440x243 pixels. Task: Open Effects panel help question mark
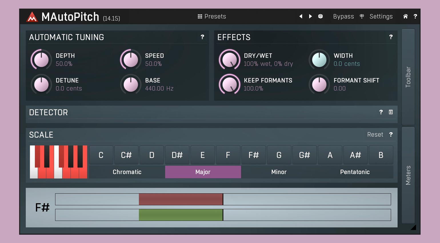click(x=391, y=37)
